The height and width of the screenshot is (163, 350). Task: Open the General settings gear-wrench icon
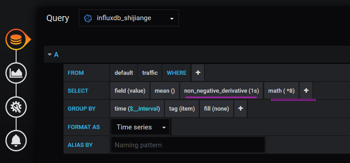click(16, 107)
